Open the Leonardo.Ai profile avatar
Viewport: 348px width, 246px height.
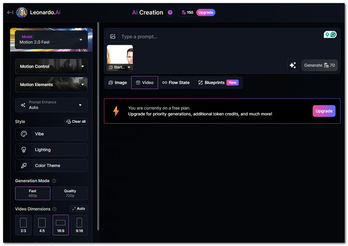22,12
